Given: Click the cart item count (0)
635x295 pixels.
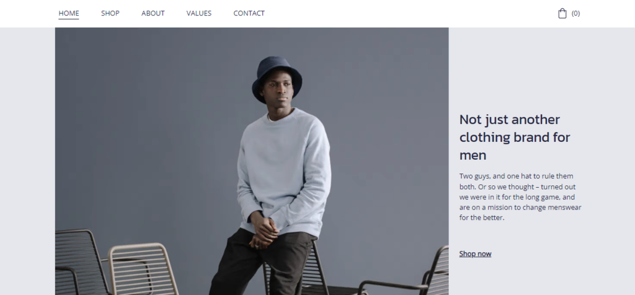Looking at the screenshot, I should [x=575, y=14].
